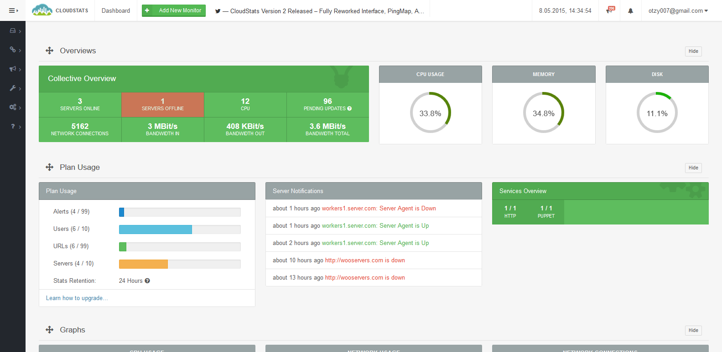
Task: Hide the Graphs section
Action: click(x=693, y=331)
